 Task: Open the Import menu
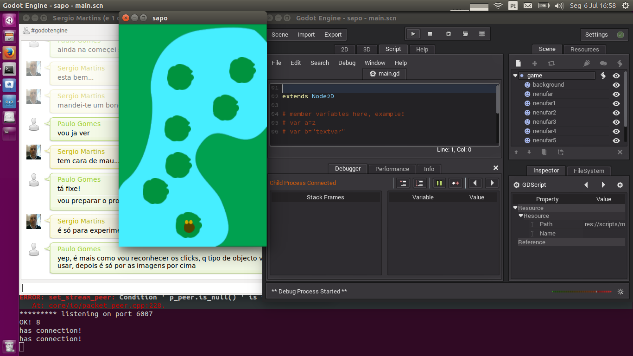point(306,34)
